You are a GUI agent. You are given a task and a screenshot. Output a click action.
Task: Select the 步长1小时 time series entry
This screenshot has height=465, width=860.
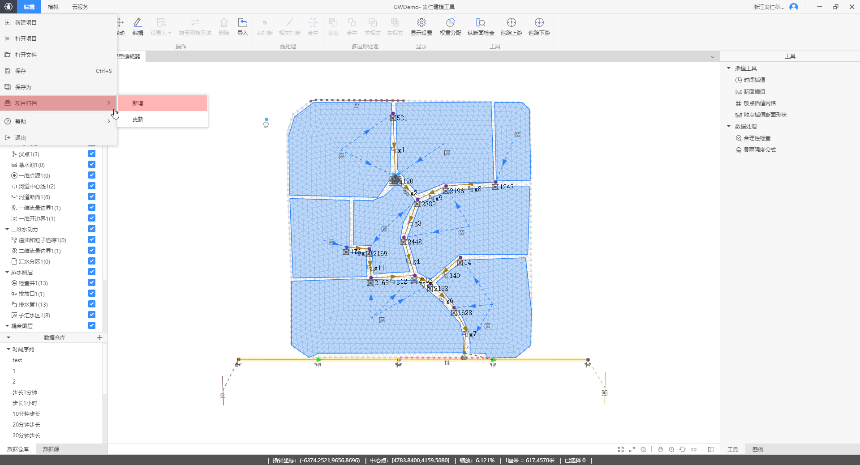click(x=25, y=403)
